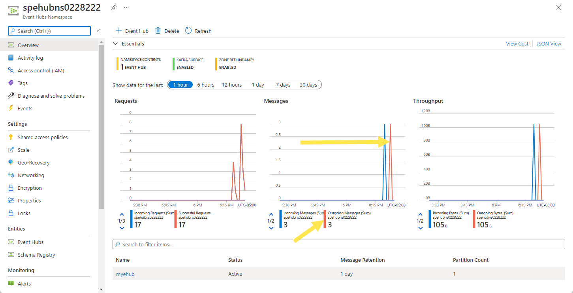This screenshot has height=293, width=573.
Task: Open the more options ellipsis menu
Action: click(x=126, y=8)
